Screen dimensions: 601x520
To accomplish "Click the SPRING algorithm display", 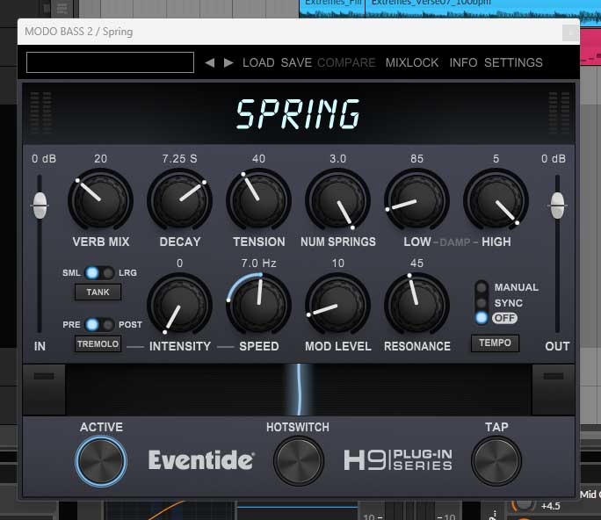I will 298,114.
